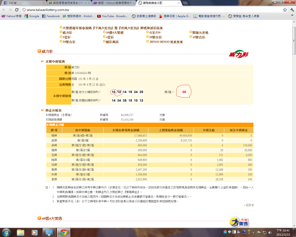Screen dimensions: 296x237
Task: Select the active Taiwan Lottery tab
Action: click(x=158, y=3)
